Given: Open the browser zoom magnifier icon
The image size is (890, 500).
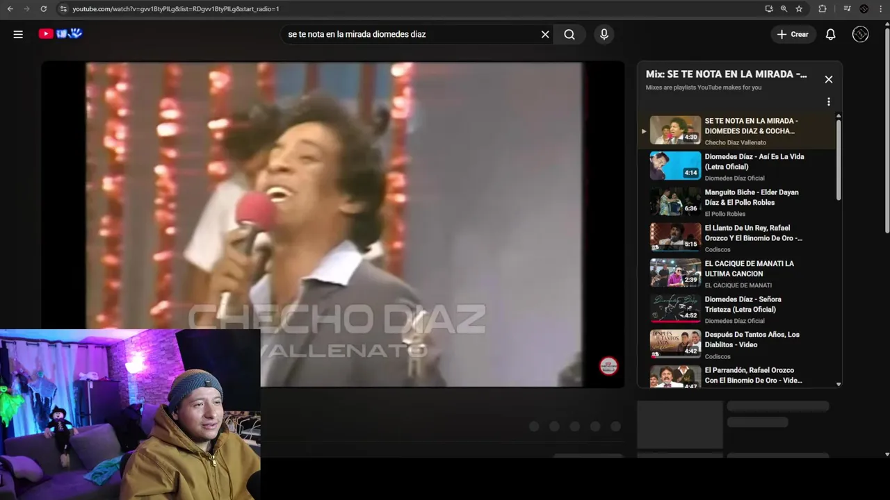Looking at the screenshot, I should [x=784, y=9].
